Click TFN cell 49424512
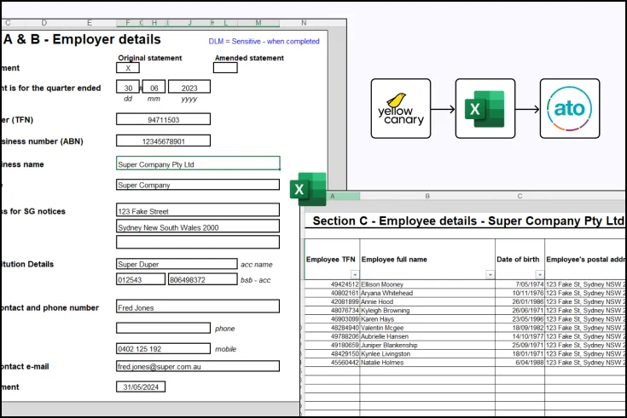The width and height of the screenshot is (627, 418). (333, 284)
